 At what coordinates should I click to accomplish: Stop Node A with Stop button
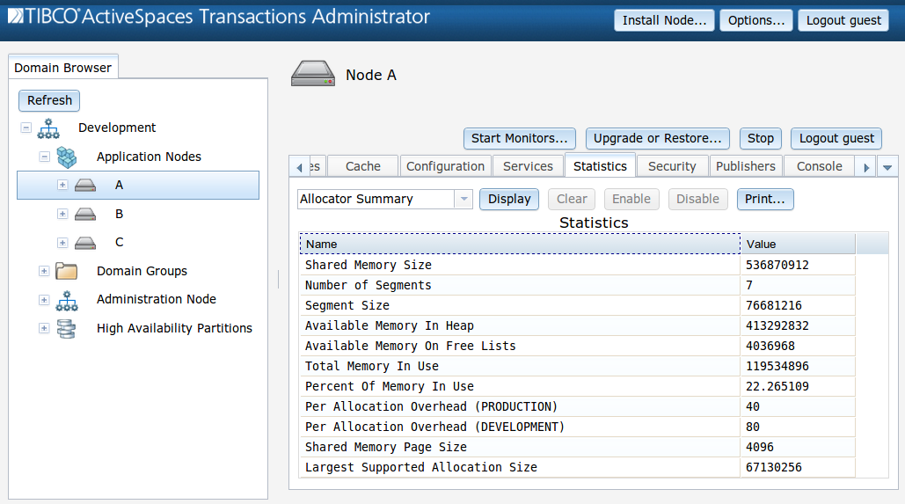click(761, 139)
